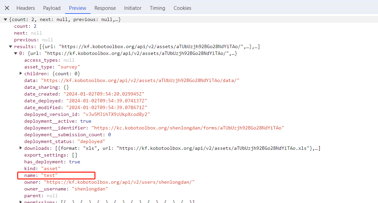View the Initiator tab
378x203 pixels.
133,8
